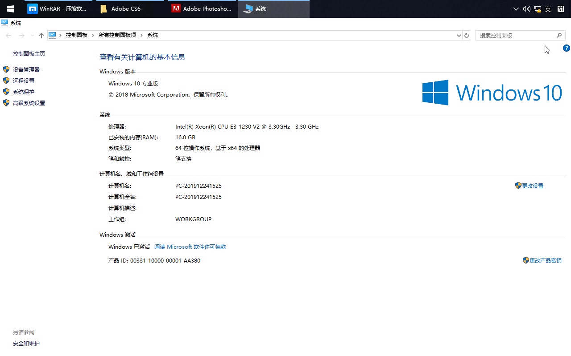
Task: Open 远程设置 link
Action: click(24, 81)
